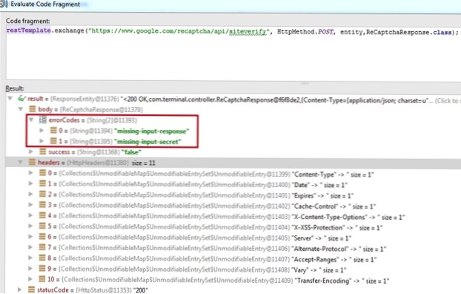Viewport: 461px width, 294px height.
Task: Select the "missing-input-response" value
Action: pyautogui.click(x=152, y=131)
